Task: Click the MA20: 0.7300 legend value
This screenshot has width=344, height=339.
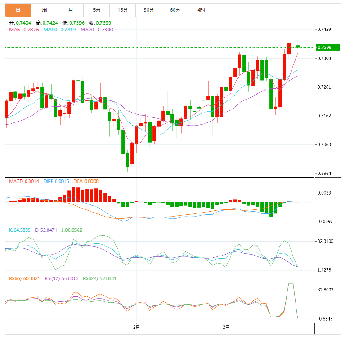Action: tap(97, 30)
